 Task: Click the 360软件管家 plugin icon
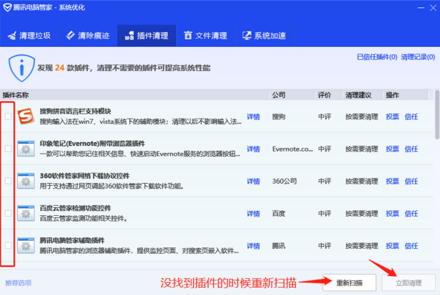coord(26,181)
